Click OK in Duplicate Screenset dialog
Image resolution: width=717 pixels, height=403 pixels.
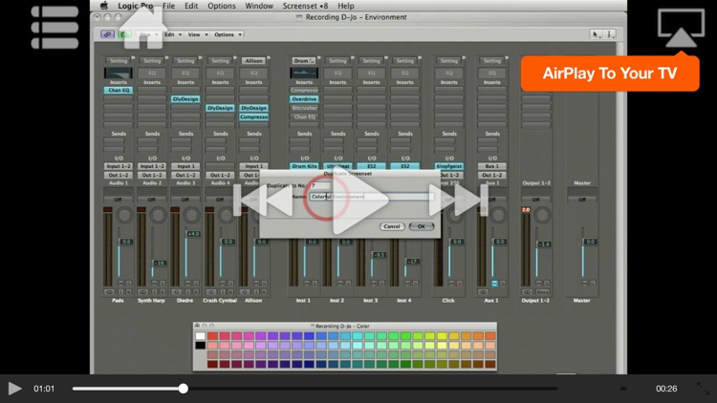422,226
